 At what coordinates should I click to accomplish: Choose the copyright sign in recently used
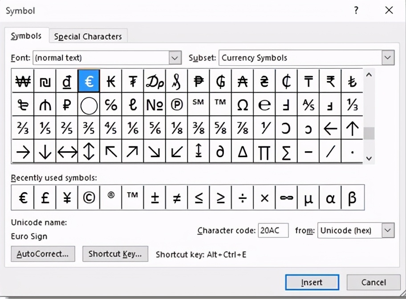89,198
